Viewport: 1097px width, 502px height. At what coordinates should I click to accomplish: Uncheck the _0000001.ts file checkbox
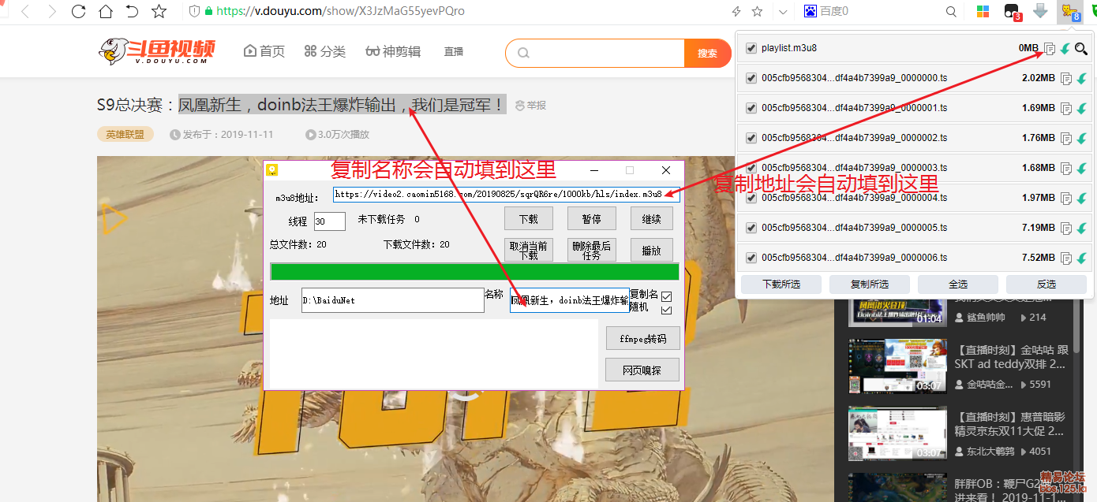[751, 108]
